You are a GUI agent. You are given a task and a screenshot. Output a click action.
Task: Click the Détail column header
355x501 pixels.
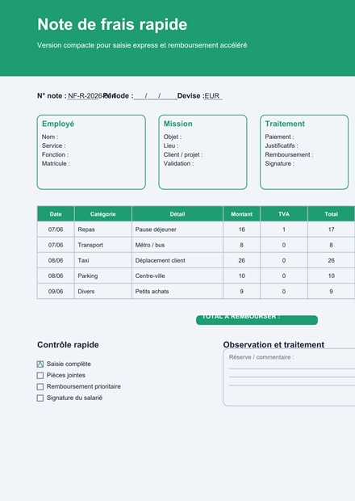[177, 214]
